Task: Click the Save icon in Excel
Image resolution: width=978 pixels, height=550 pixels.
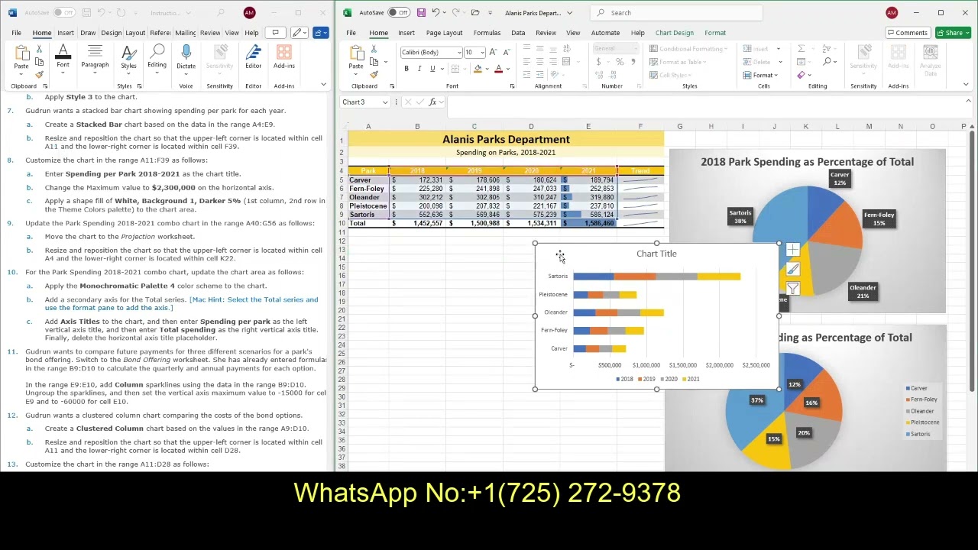Action: 422,12
